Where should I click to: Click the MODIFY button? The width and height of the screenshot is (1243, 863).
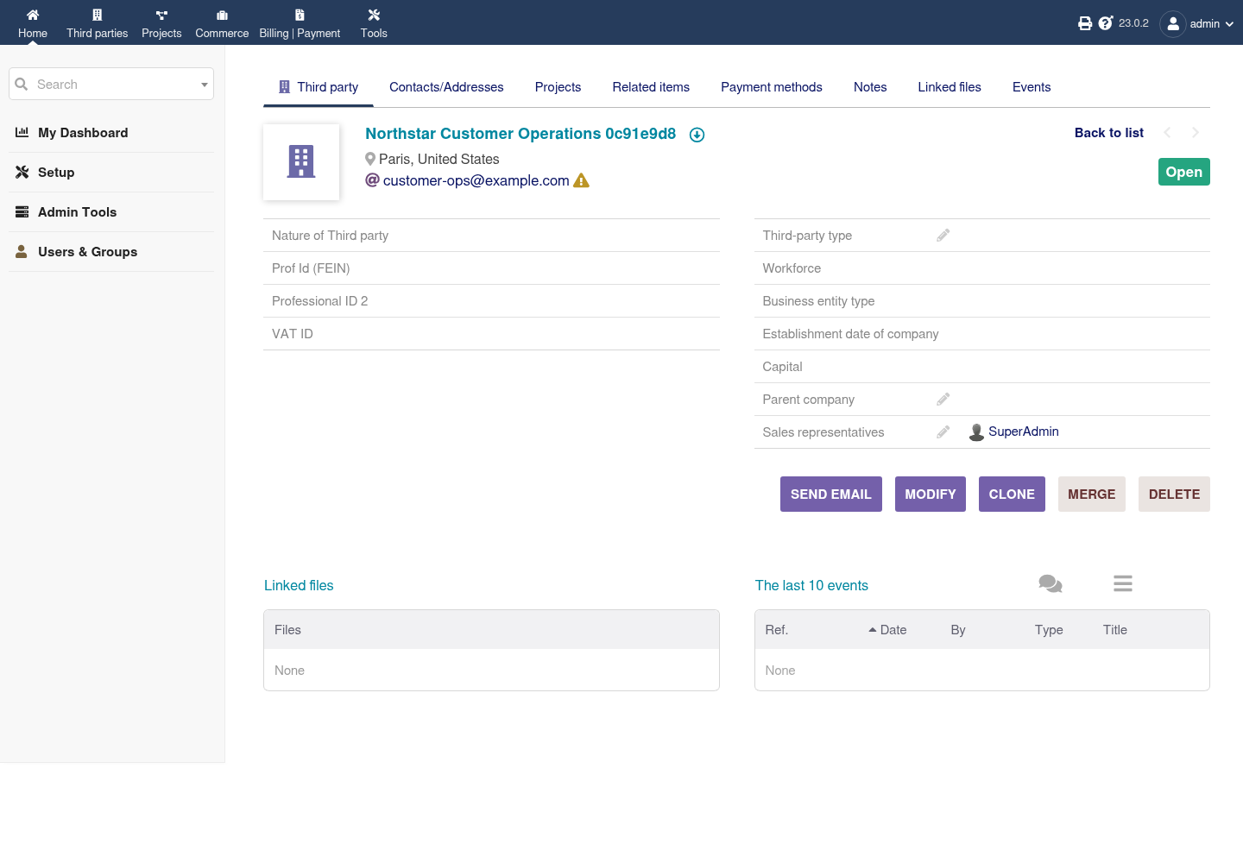[931, 494]
